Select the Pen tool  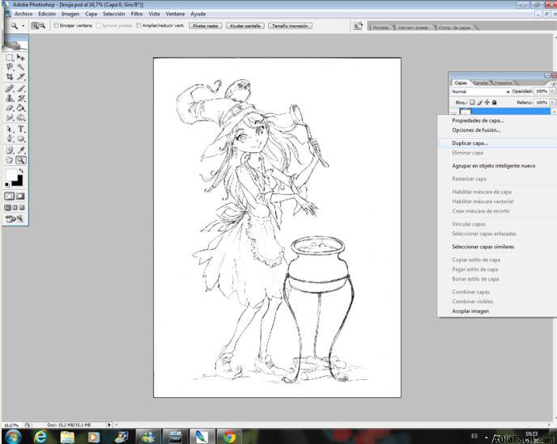pyautogui.click(x=10, y=139)
